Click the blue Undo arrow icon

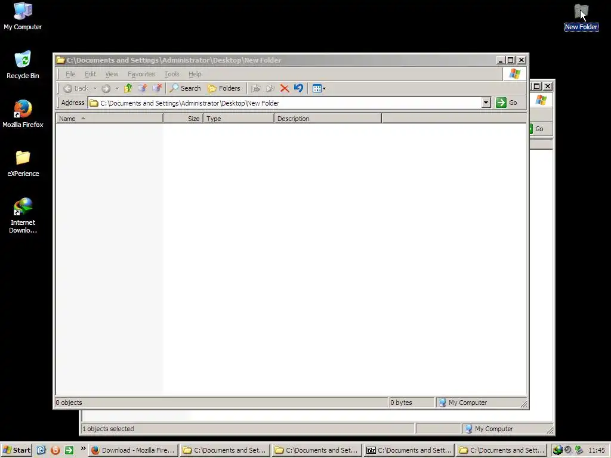tap(298, 88)
